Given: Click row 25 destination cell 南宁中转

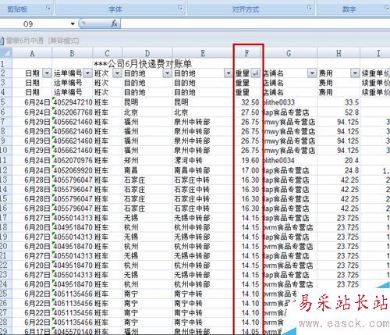Looking at the screenshot, I should [x=203, y=294].
